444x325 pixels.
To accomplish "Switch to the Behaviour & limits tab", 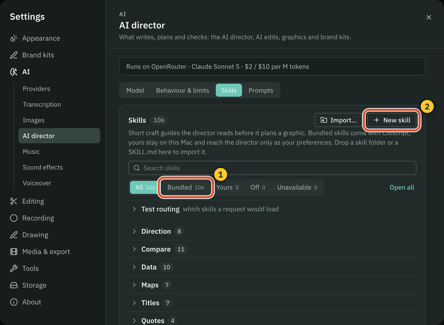I will pos(183,90).
